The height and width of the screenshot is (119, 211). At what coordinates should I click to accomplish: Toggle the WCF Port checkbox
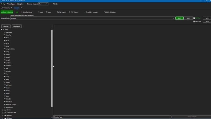click(194, 21)
